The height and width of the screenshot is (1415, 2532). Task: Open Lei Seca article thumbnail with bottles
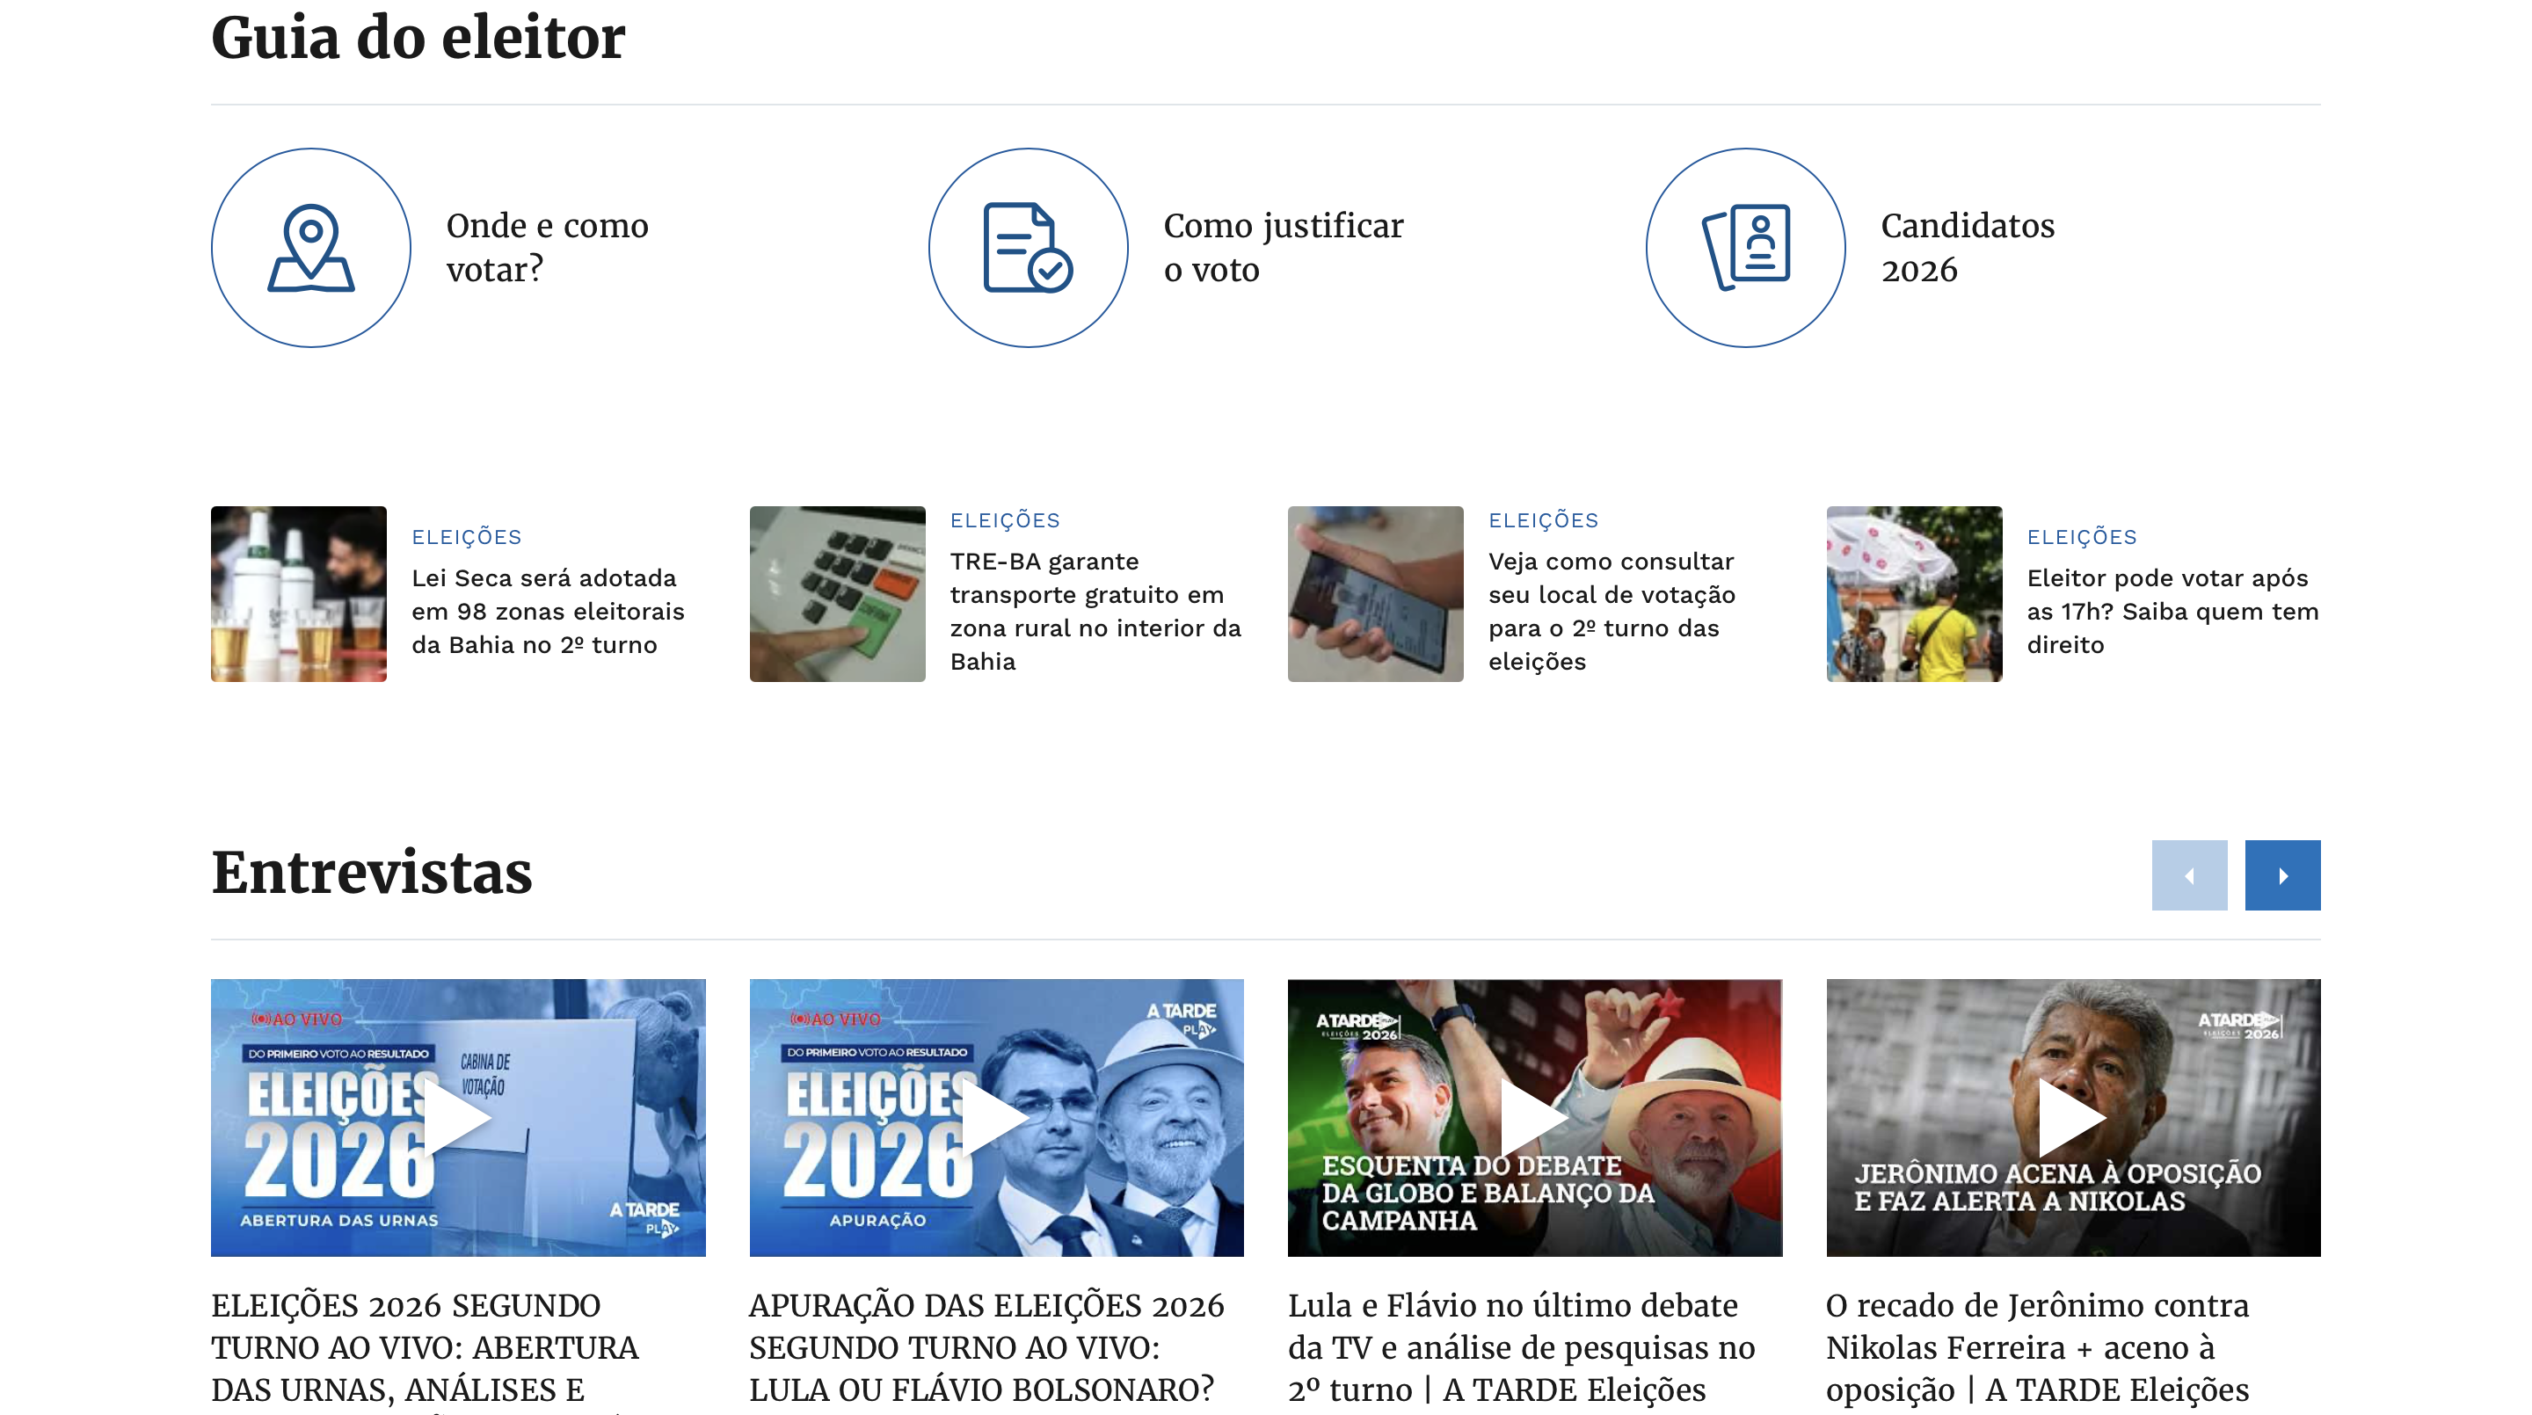(x=299, y=593)
